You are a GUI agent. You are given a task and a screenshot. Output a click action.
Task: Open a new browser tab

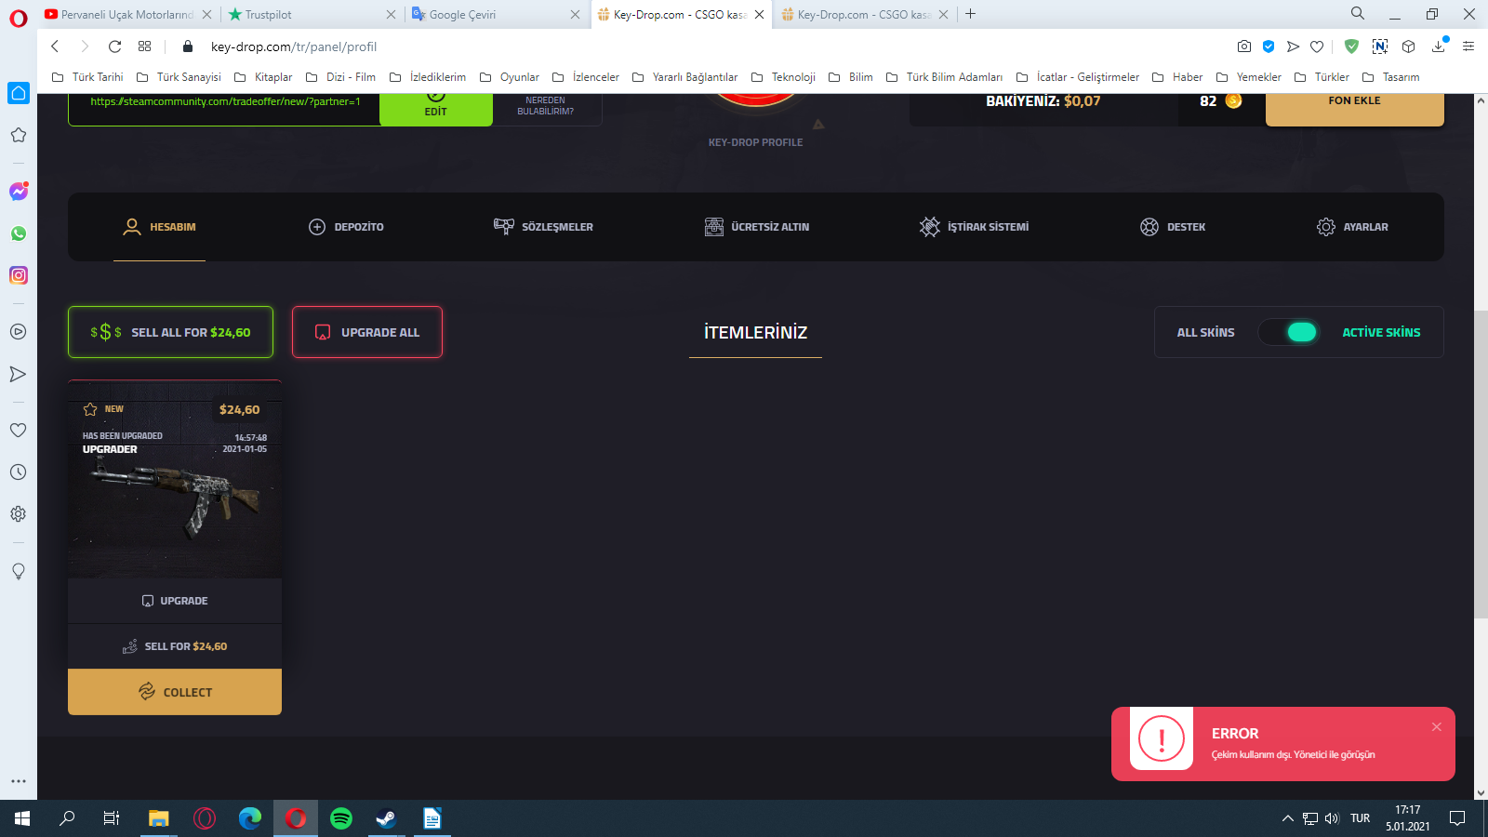(970, 14)
